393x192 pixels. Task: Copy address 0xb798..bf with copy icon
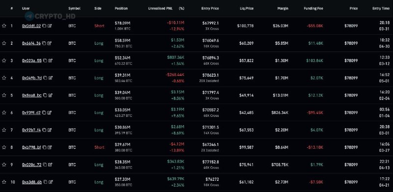click(x=44, y=147)
